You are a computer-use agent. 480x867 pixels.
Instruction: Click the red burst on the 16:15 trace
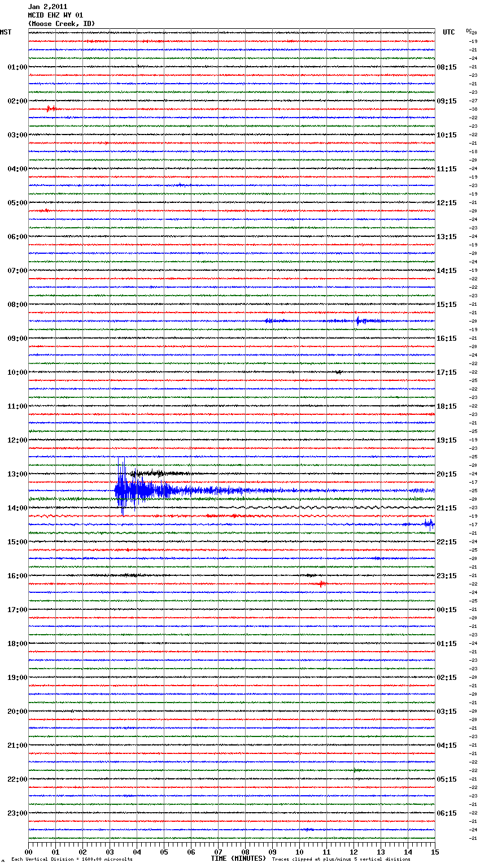pyautogui.click(x=321, y=584)
